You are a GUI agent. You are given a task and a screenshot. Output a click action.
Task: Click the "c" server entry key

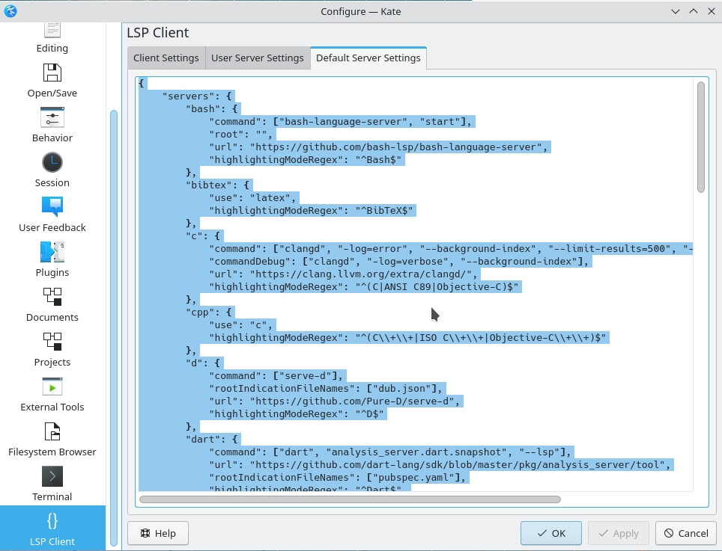[x=194, y=236]
